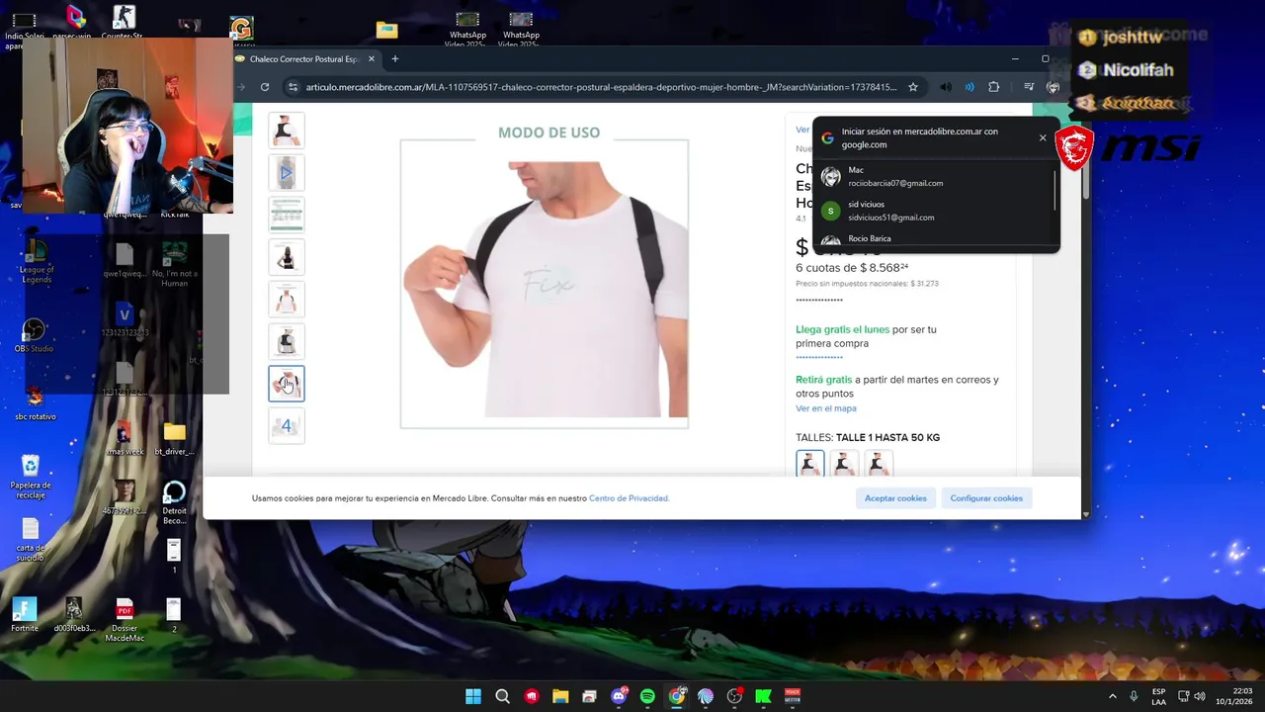Open Chrome taskbar icon
1265x712 pixels.
tap(677, 697)
